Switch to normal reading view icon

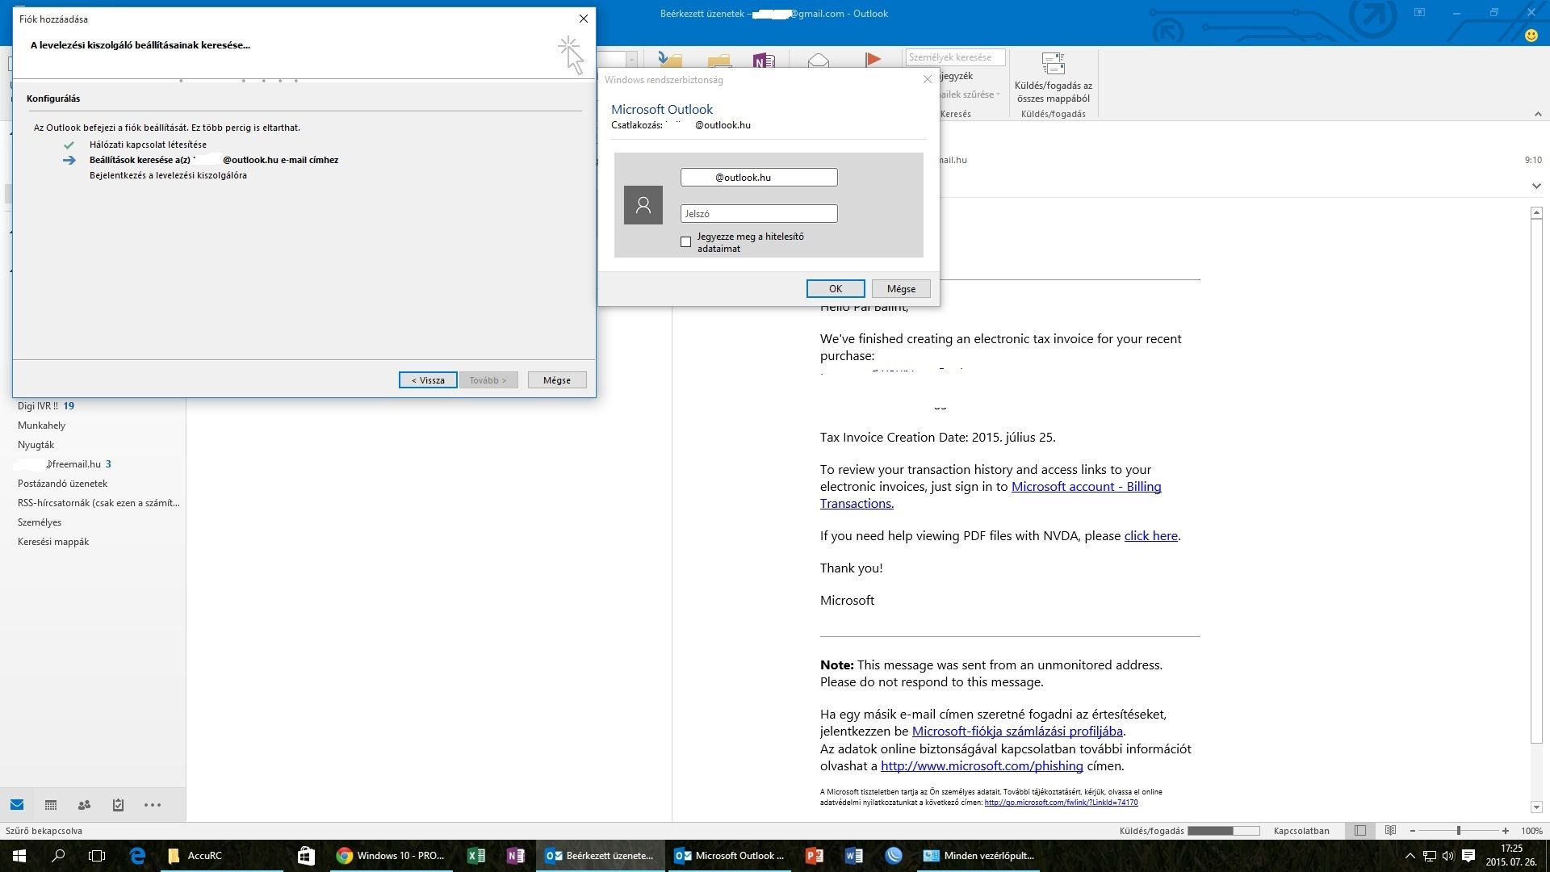point(1360,831)
